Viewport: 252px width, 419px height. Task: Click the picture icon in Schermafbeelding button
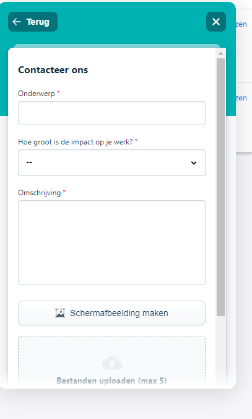pos(60,313)
